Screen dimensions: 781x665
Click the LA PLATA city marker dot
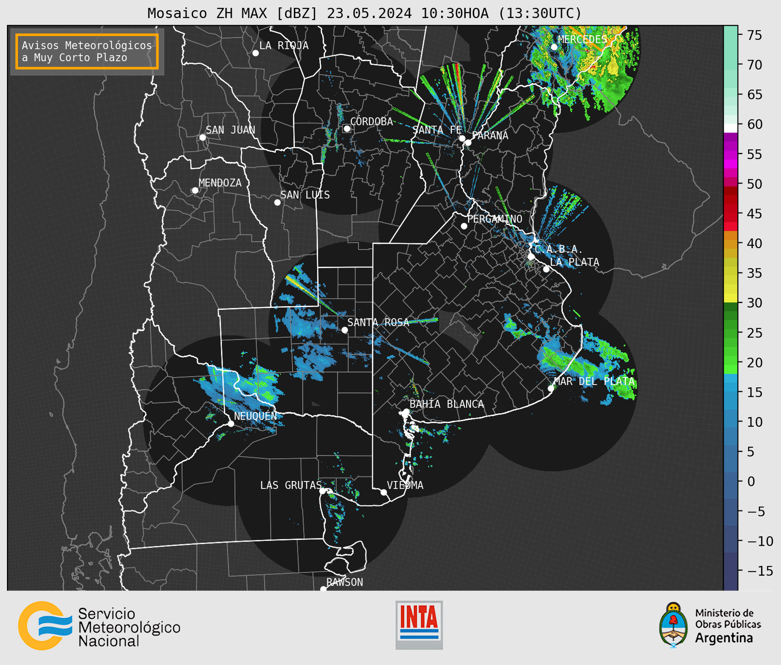546,269
